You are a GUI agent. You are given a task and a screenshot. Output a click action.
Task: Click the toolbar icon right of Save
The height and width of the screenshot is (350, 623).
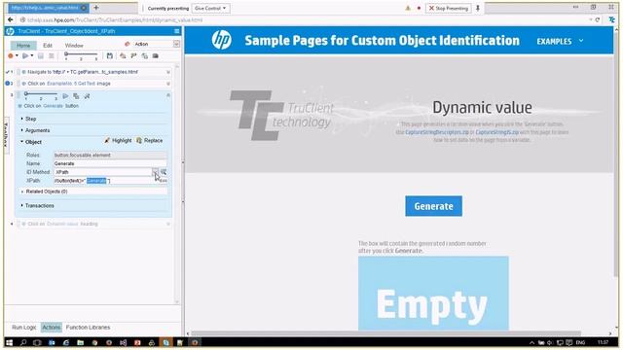(123, 56)
